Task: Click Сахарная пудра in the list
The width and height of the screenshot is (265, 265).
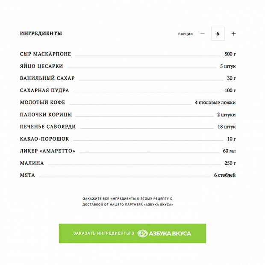Action: coord(44,91)
